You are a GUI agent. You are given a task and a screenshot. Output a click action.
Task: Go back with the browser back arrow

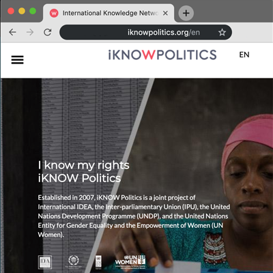click(12, 32)
